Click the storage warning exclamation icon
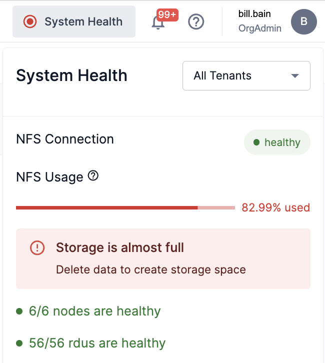The height and width of the screenshot is (363, 325). tap(37, 247)
